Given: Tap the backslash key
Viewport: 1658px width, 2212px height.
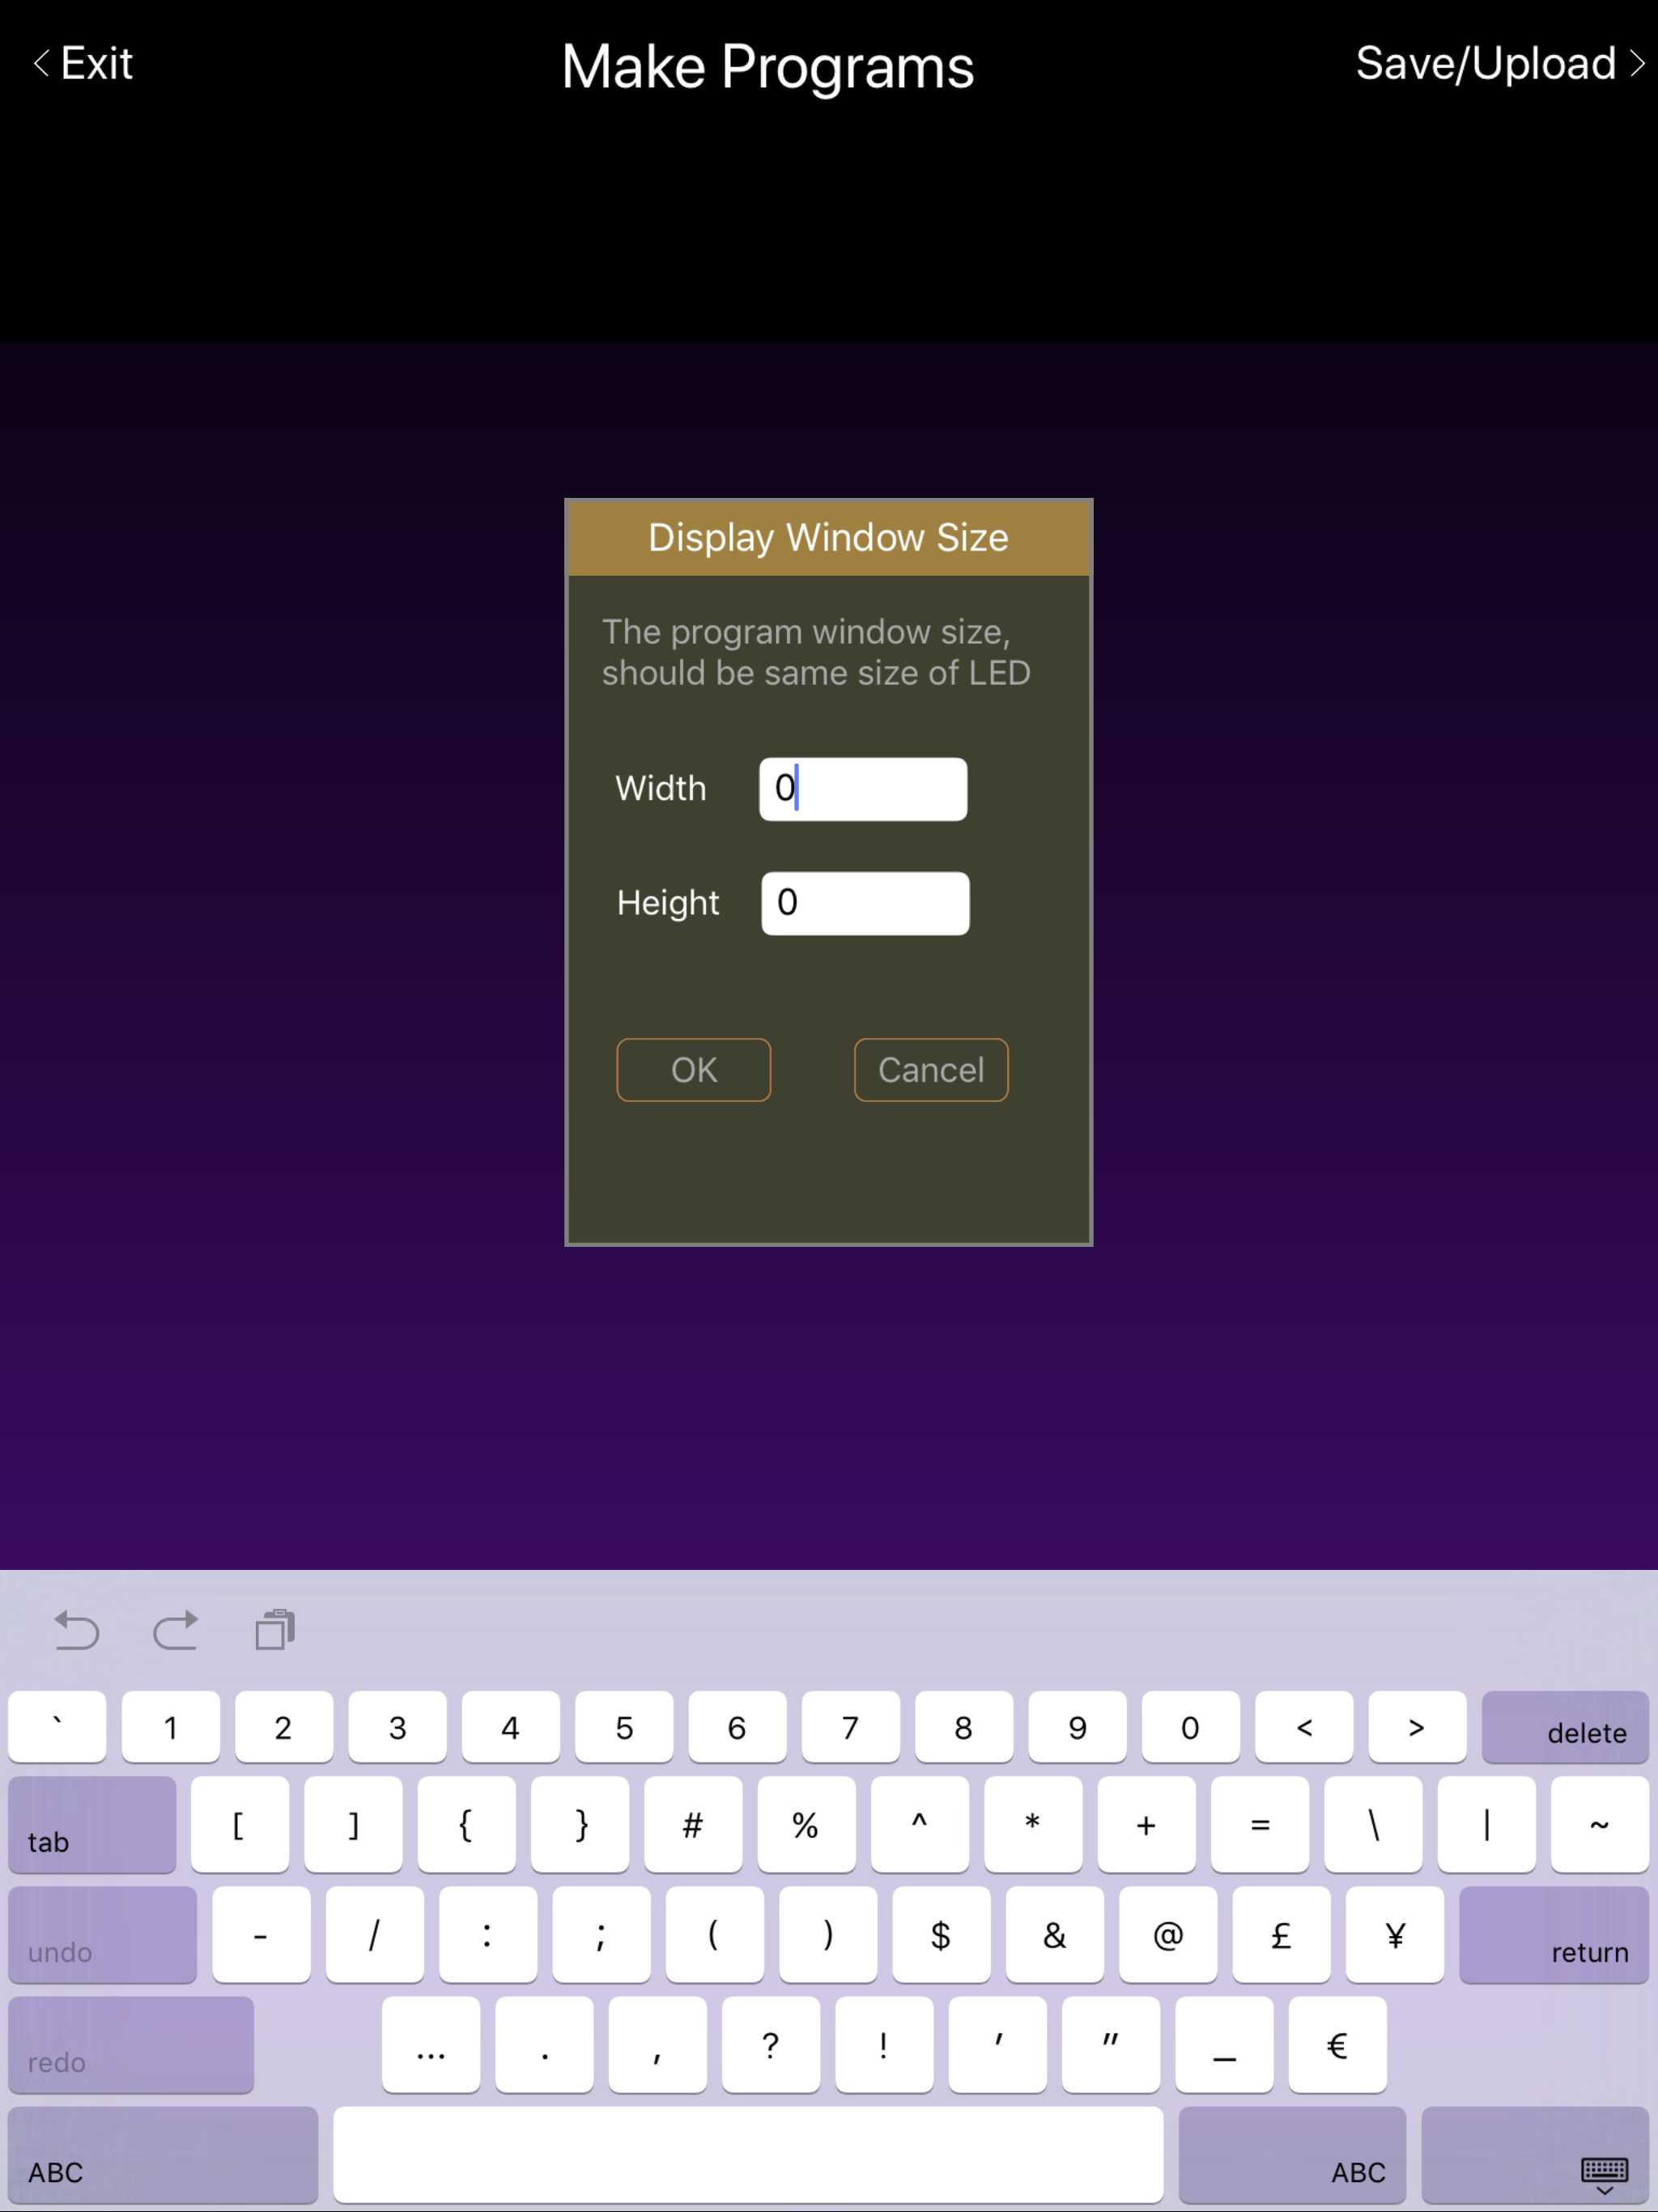Looking at the screenshot, I should pos(1373,1825).
